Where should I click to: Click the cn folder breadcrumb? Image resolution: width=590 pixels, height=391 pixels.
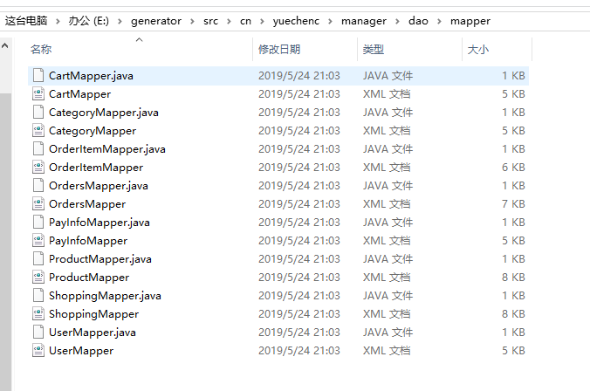pos(246,21)
